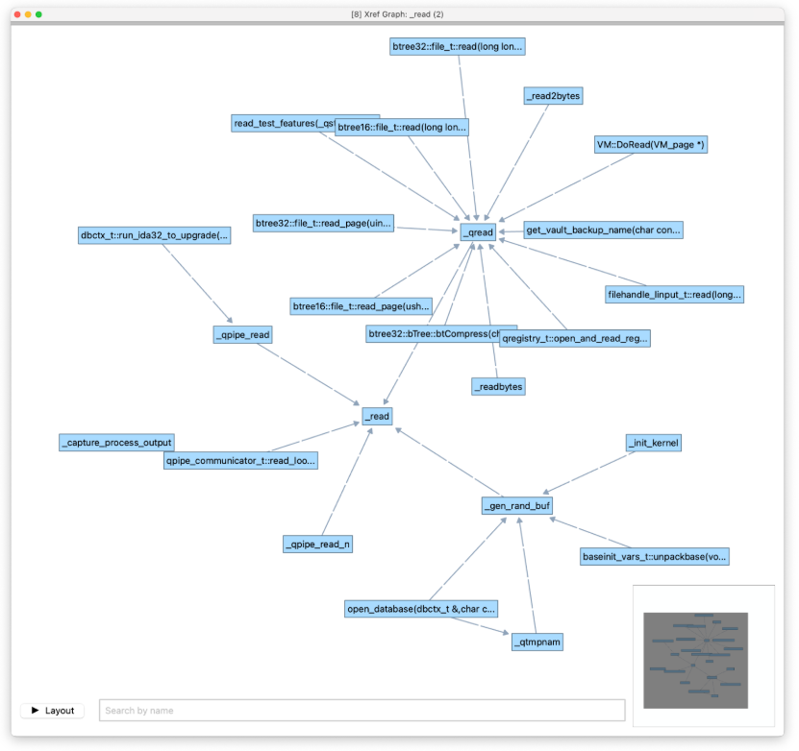This screenshot has width=799, height=751.
Task: Select the _qread node in the graph
Action: (477, 231)
